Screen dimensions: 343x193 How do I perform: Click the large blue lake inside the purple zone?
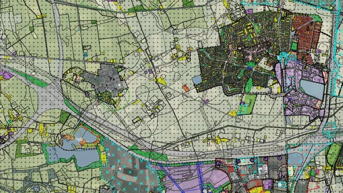(312, 89)
